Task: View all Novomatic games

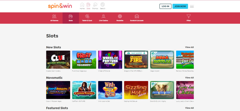Action: (189, 78)
